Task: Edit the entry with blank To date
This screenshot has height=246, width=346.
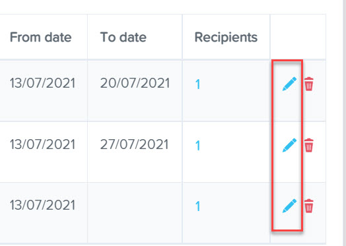Action: 289,206
